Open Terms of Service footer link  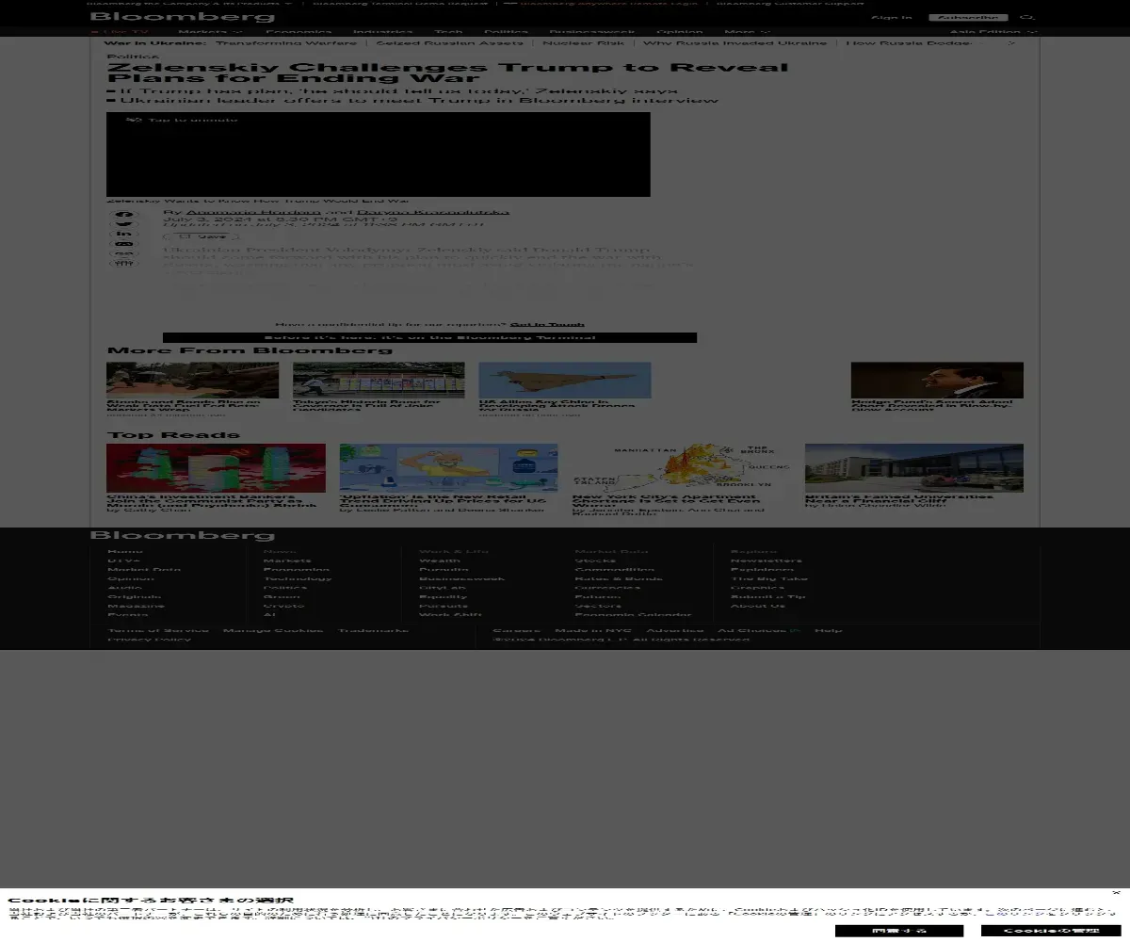pyautogui.click(x=158, y=630)
